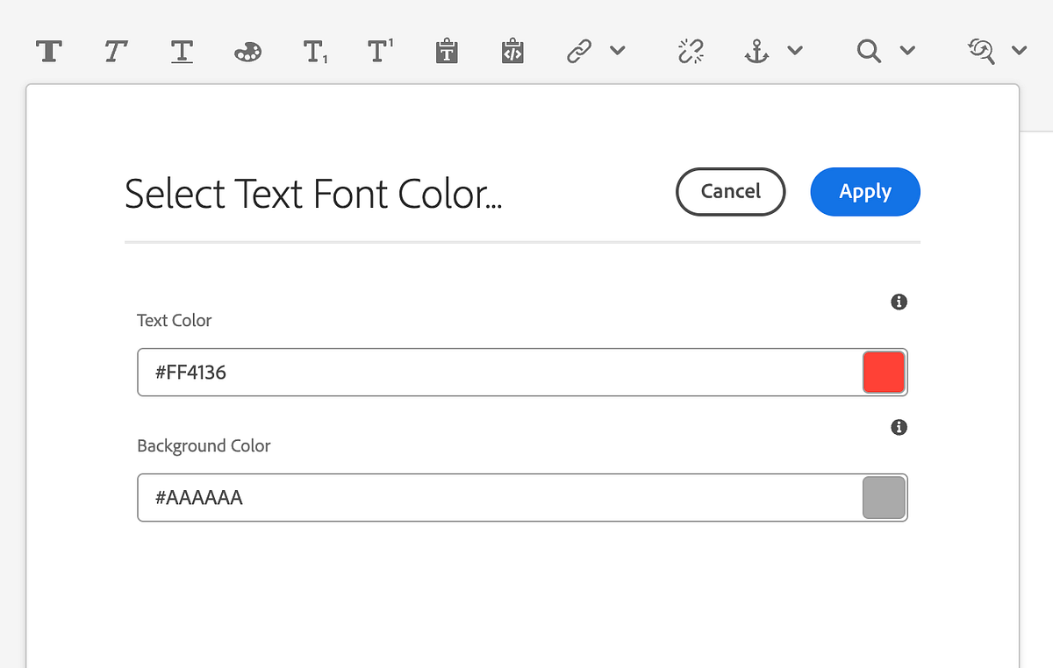
Task: Click the Text Color info icon
Action: (x=898, y=302)
